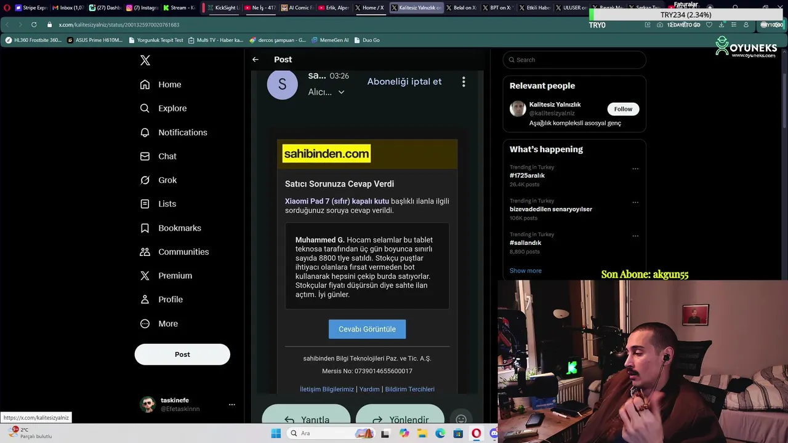Screen dimensions: 788x443
Task: Open trending topic #1725aralık
Action: tap(527, 175)
